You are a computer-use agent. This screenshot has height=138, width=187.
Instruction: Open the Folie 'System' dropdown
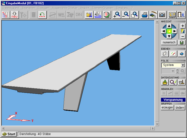(x=183, y=65)
